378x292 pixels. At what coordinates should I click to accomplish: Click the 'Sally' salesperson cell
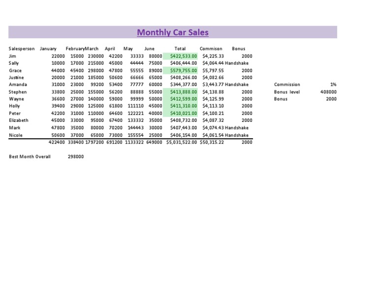click(x=13, y=63)
